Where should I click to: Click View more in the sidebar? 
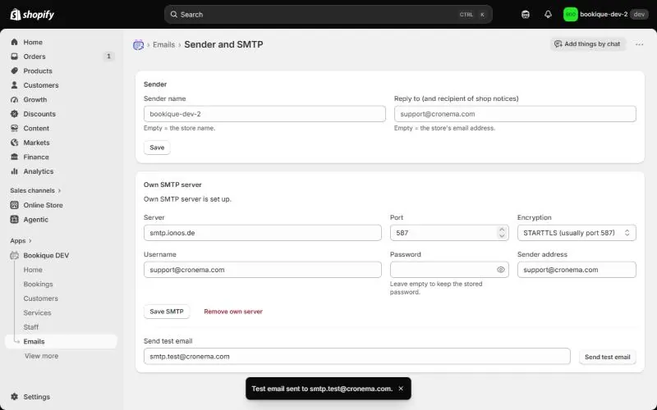tap(42, 356)
